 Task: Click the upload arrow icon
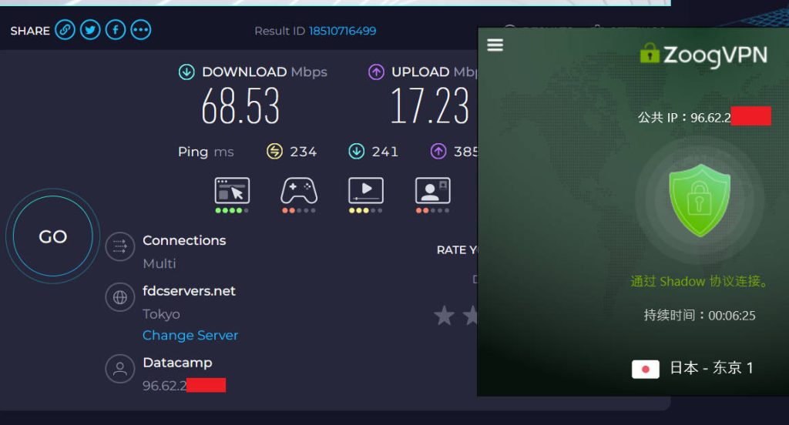coord(376,72)
